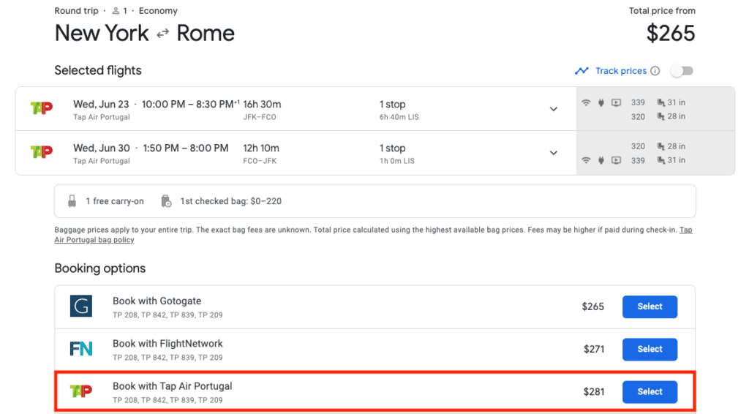Click the video screen icon on the Jun 23 flight
Image resolution: width=749 pixels, height=414 pixels.
[616, 102]
